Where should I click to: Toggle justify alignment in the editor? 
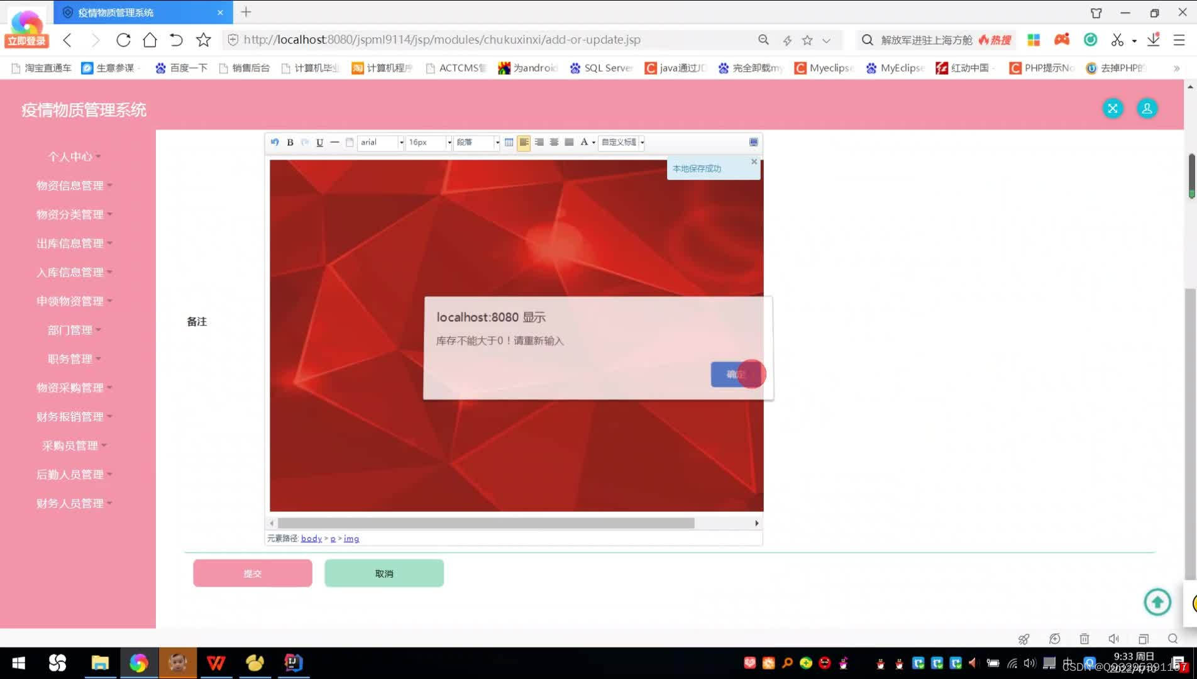(569, 142)
